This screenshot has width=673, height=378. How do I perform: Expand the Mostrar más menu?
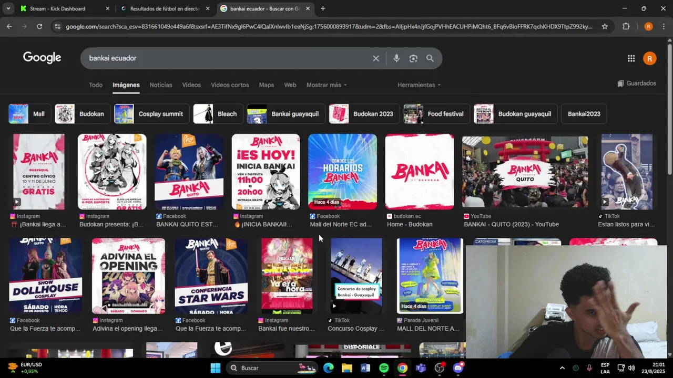327,85
